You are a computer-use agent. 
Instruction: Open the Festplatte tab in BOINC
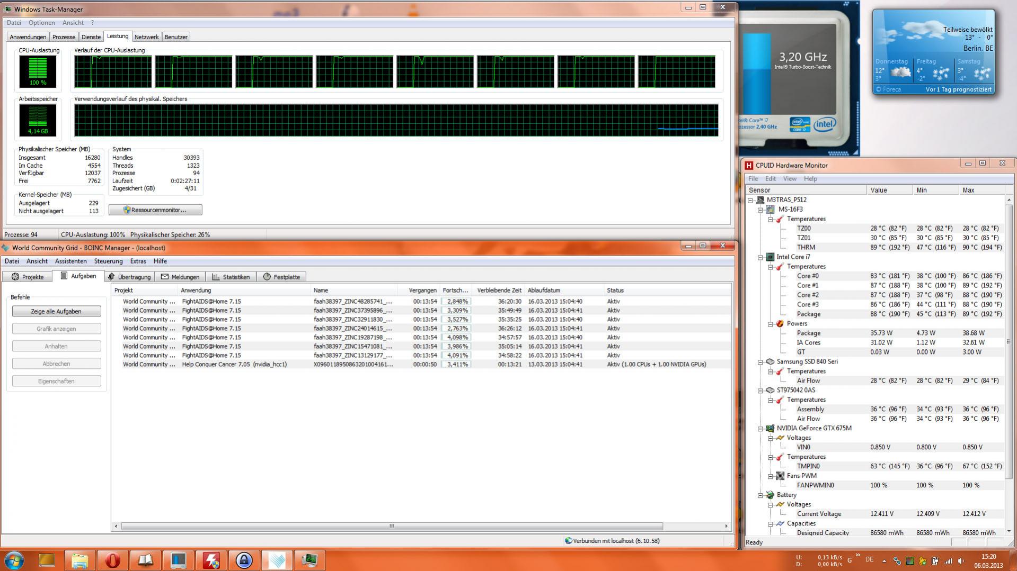pyautogui.click(x=281, y=277)
